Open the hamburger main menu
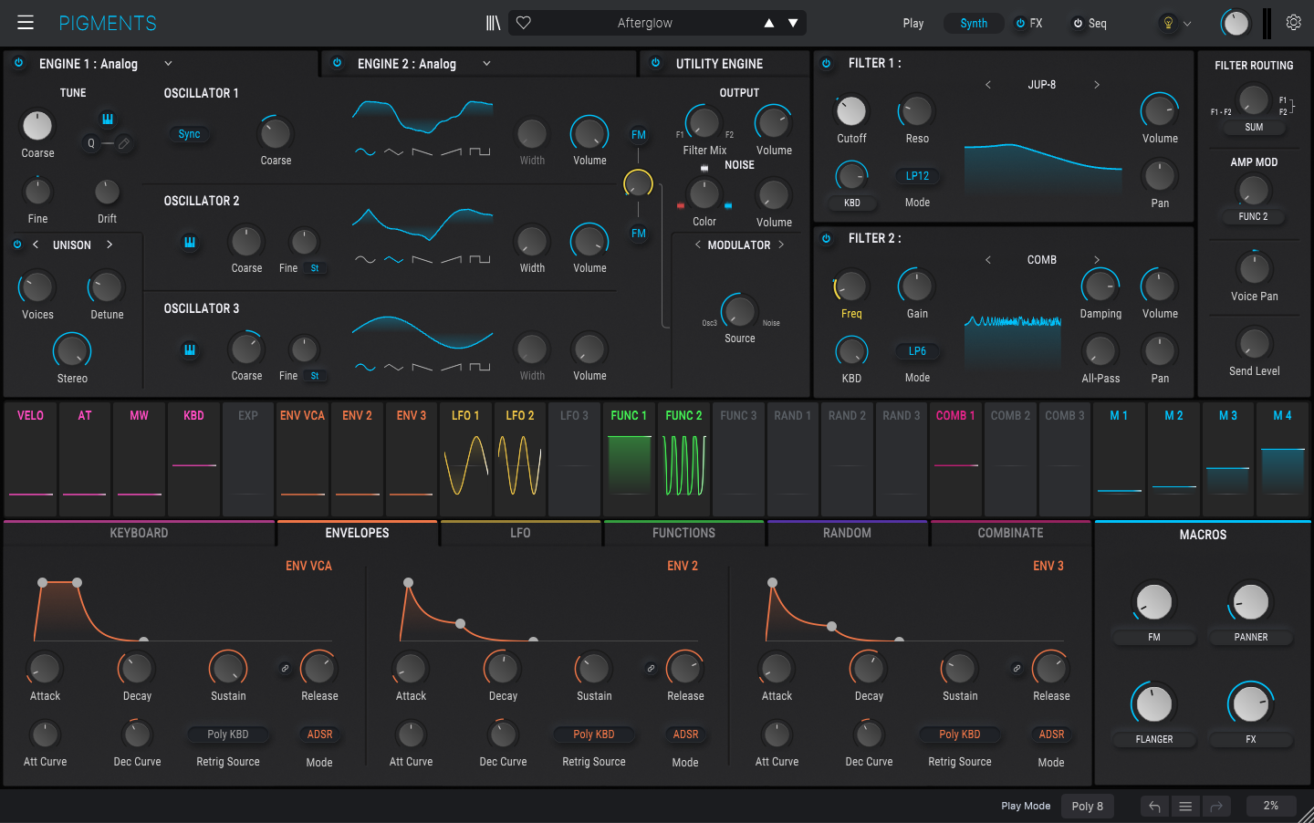Image resolution: width=1314 pixels, height=823 pixels. 25,23
